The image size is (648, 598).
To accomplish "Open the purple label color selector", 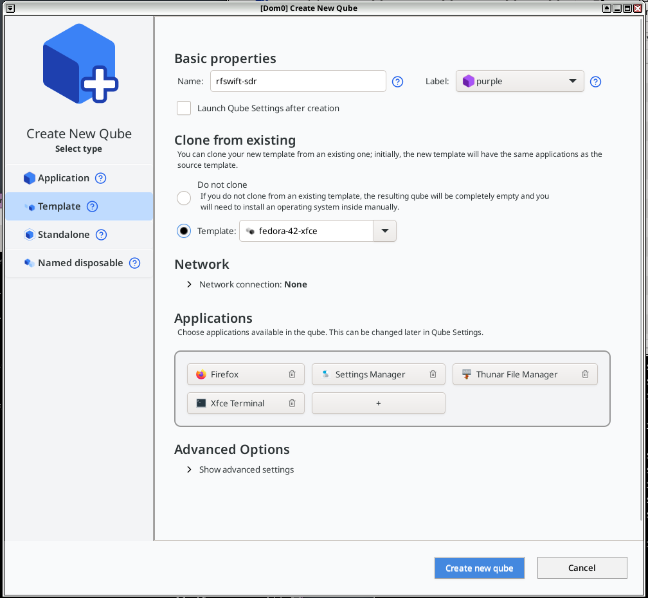I will 519,81.
